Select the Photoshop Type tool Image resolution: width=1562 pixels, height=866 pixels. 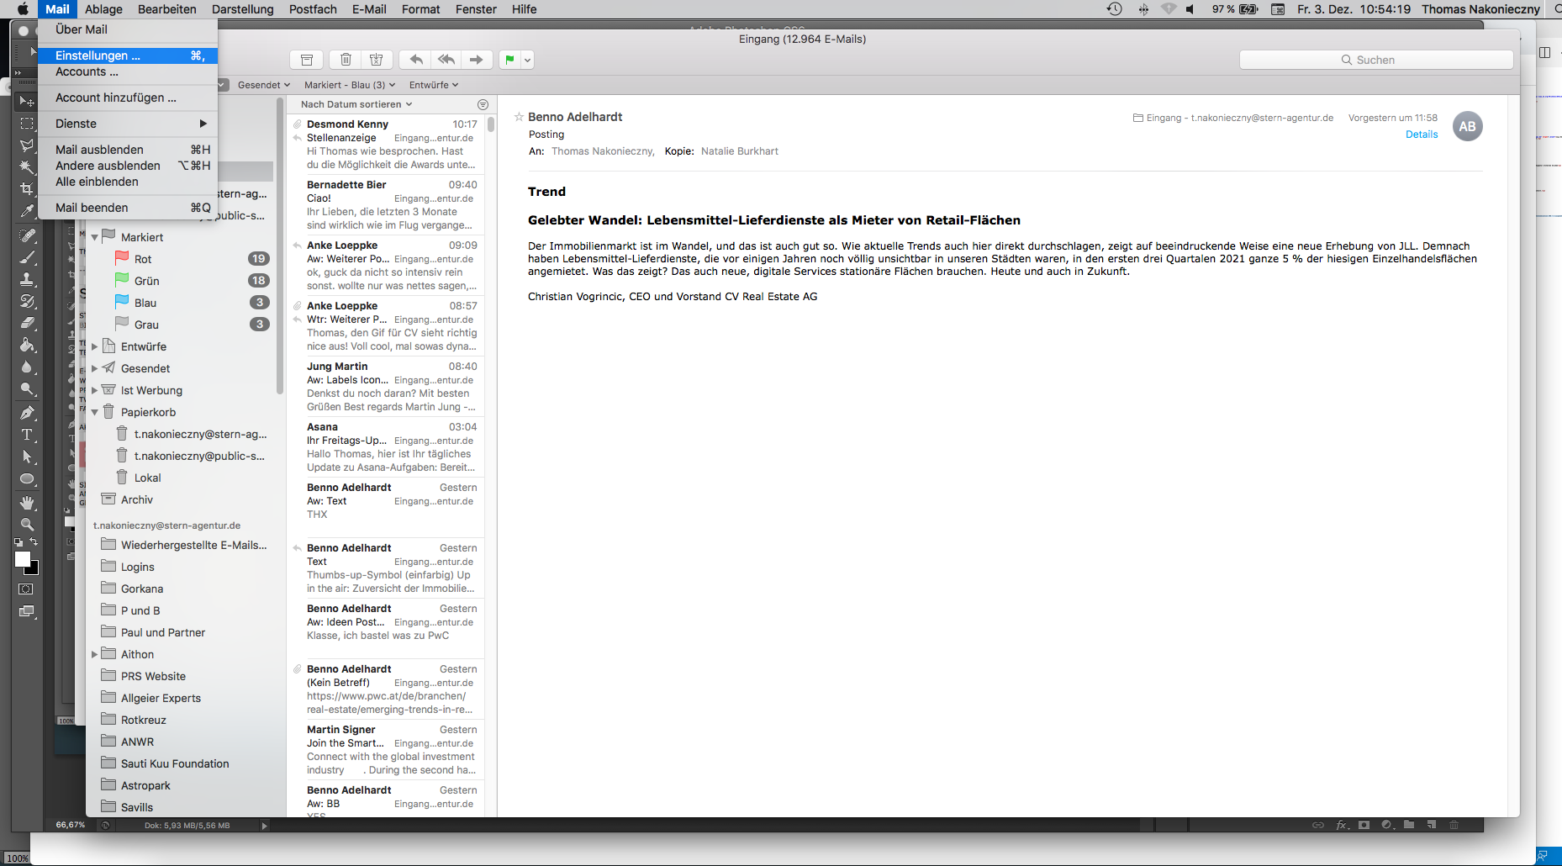point(27,435)
